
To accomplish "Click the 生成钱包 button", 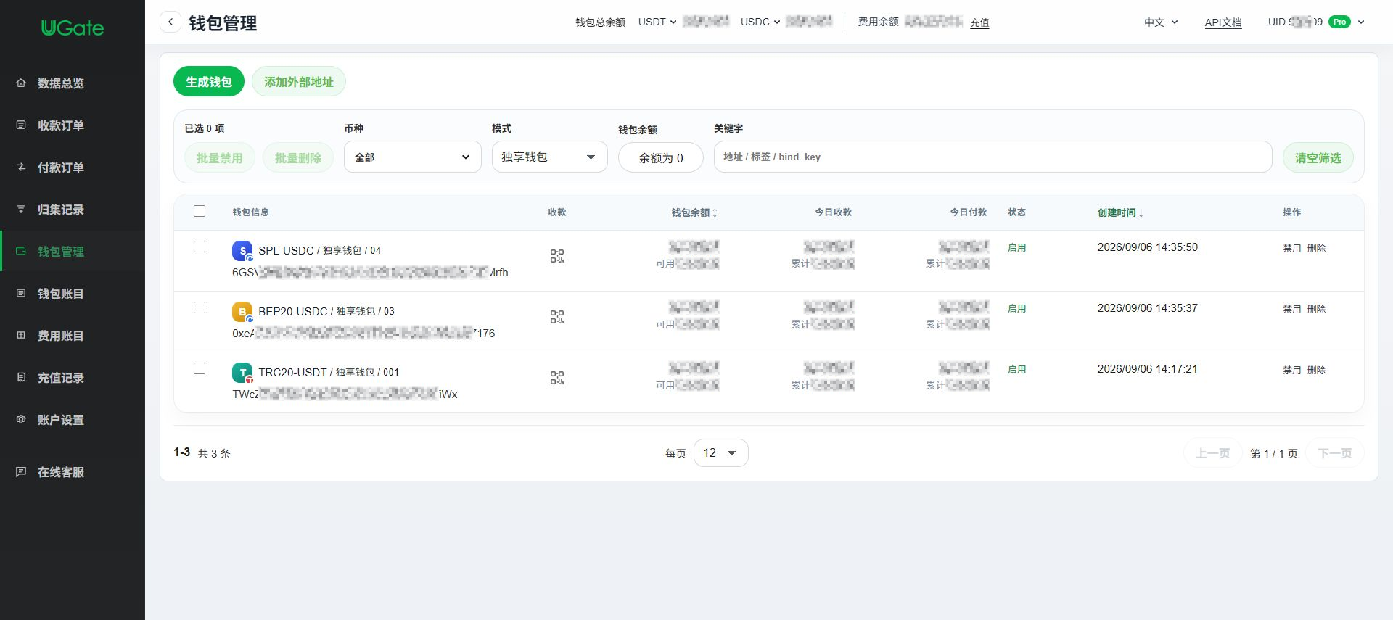I will point(209,81).
